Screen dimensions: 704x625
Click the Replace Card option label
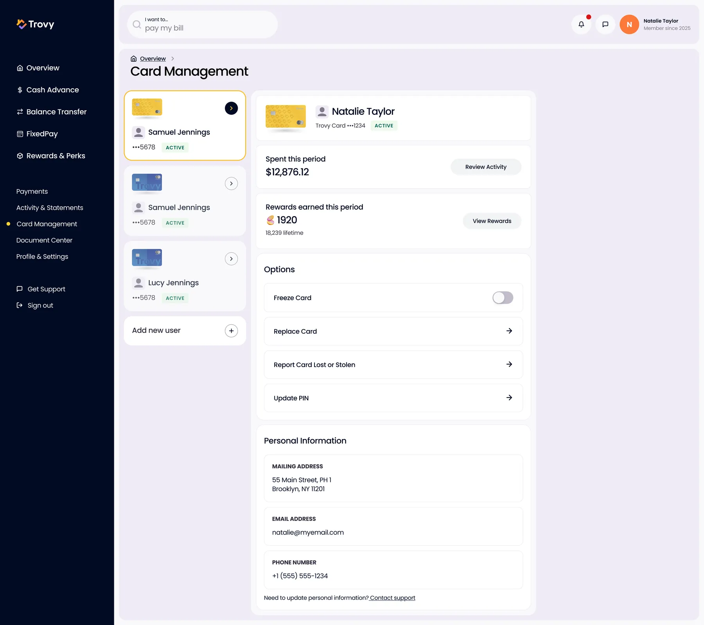(295, 331)
